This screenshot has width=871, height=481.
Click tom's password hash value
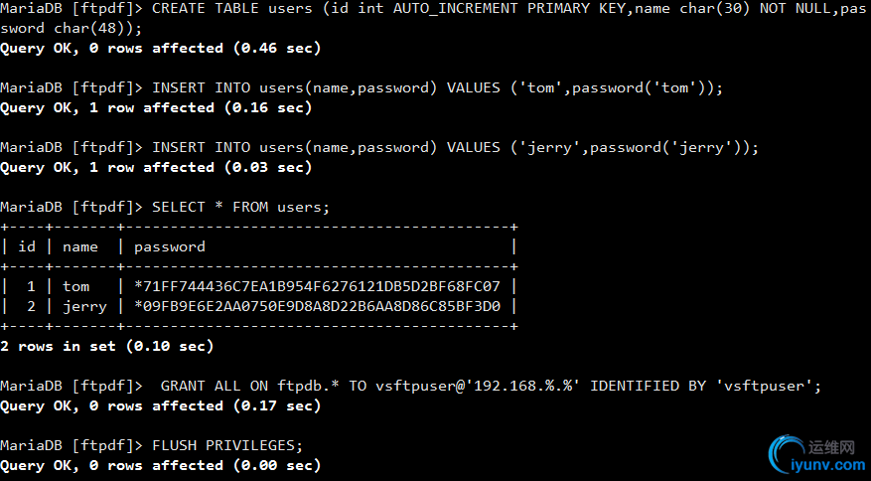[317, 286]
